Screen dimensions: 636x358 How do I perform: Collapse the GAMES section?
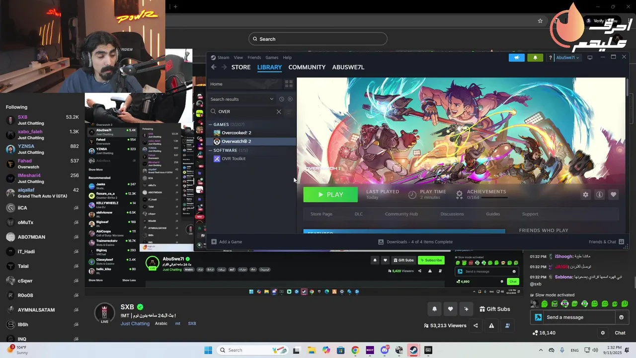pos(211,124)
